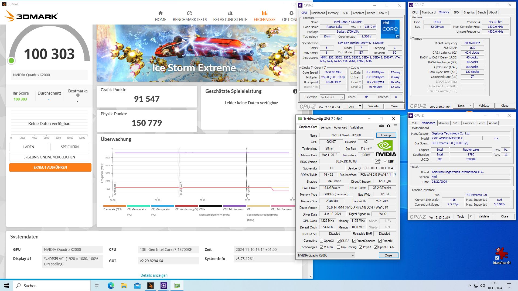
Task: Click the 3DMark logo
Action: [31, 16]
